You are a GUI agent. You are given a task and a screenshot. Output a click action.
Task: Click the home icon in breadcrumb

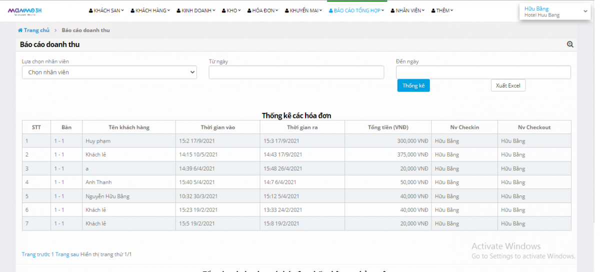tap(20, 30)
